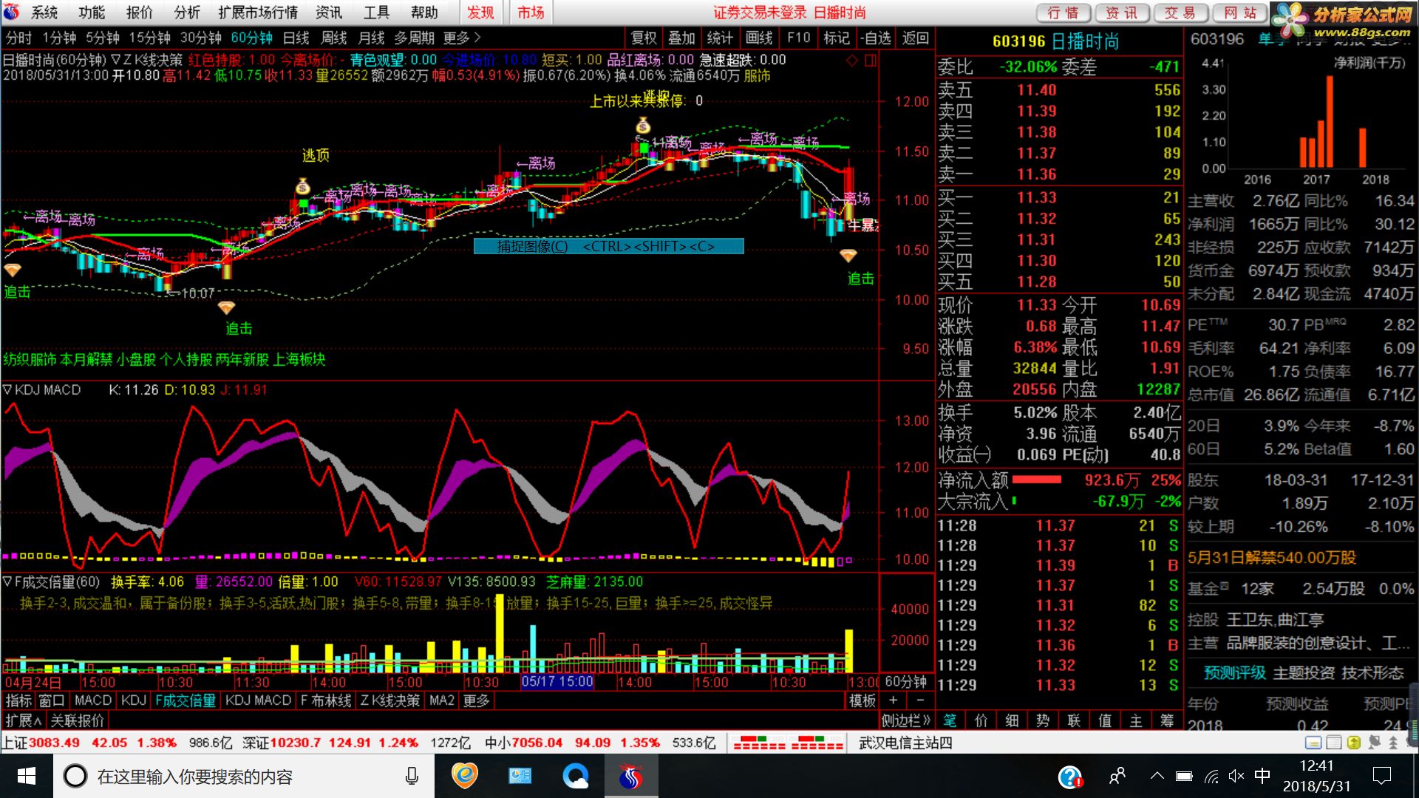
Task: Open the F10 company info
Action: click(798, 38)
